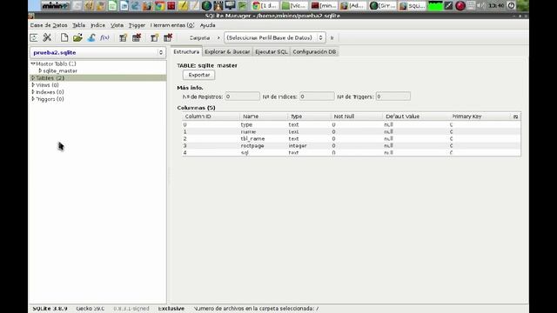Switch to the Configuración DB tab
Viewport: 557px width, 313px height.
point(314,52)
